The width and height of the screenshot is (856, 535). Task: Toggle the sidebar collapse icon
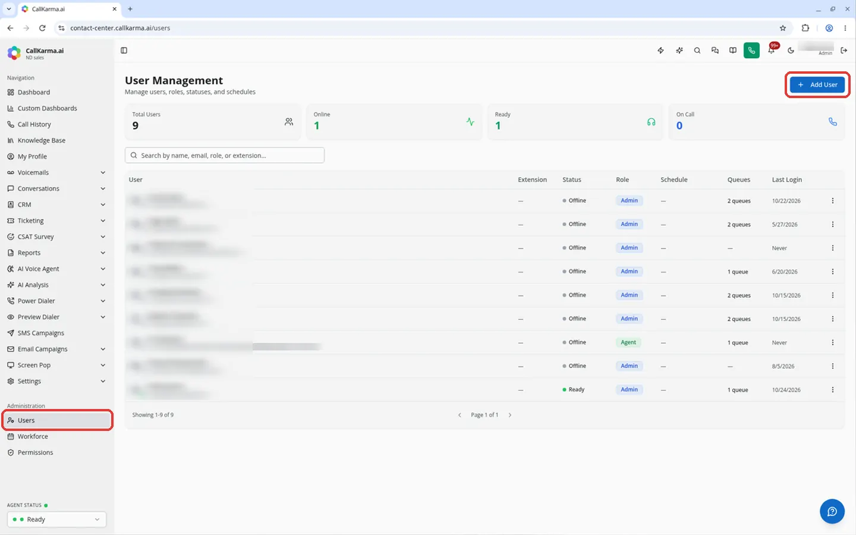click(x=124, y=51)
